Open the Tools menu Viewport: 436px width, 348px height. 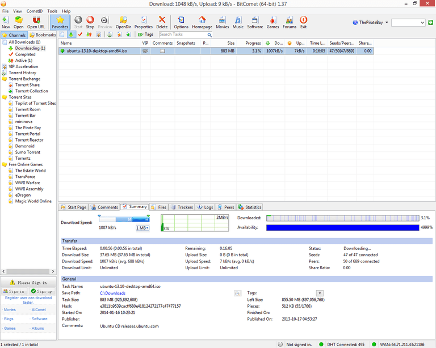pos(52,11)
